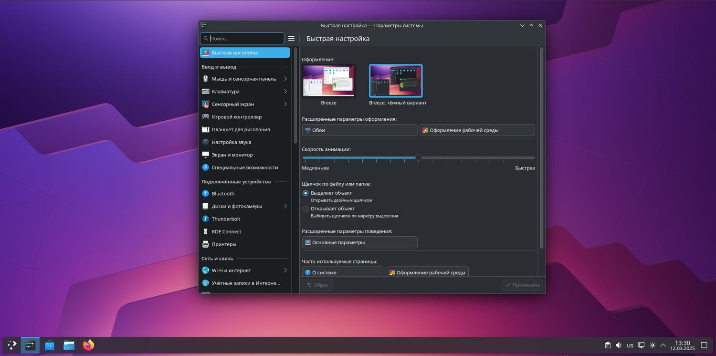Click the Применить button
The image size is (716, 356).
coord(523,285)
